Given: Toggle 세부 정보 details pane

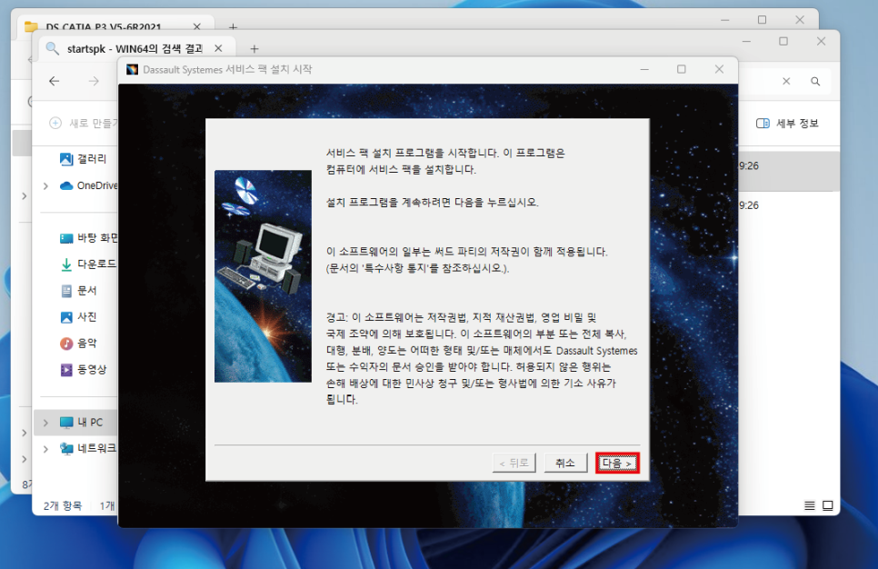Looking at the screenshot, I should [x=787, y=124].
